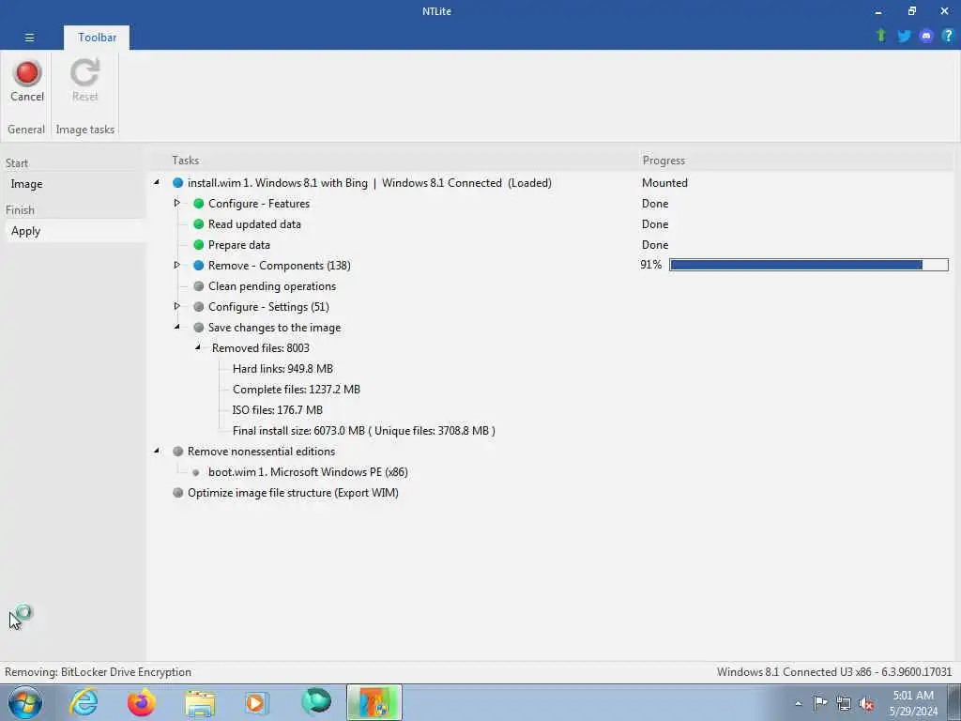This screenshot has height=721, width=961.
Task: Select the Read updated data task
Action: point(254,224)
